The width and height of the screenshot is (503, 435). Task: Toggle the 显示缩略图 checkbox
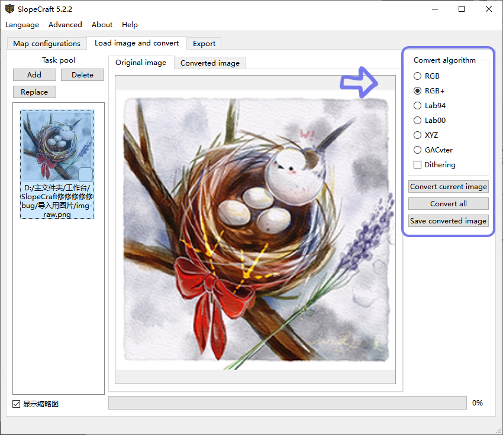[x=16, y=404]
